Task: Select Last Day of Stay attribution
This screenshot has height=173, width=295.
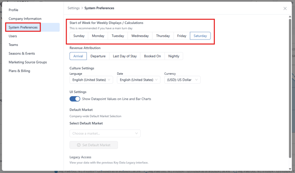Action: (125, 56)
